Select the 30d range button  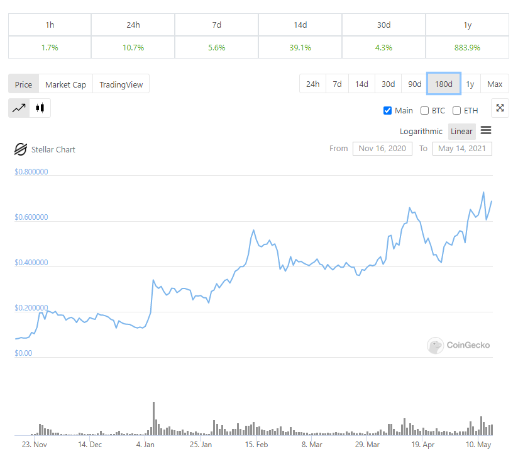388,84
